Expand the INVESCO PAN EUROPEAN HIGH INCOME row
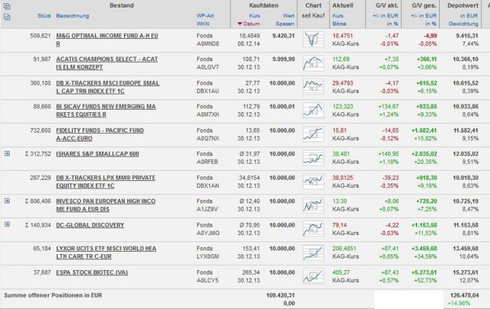 coord(7,201)
